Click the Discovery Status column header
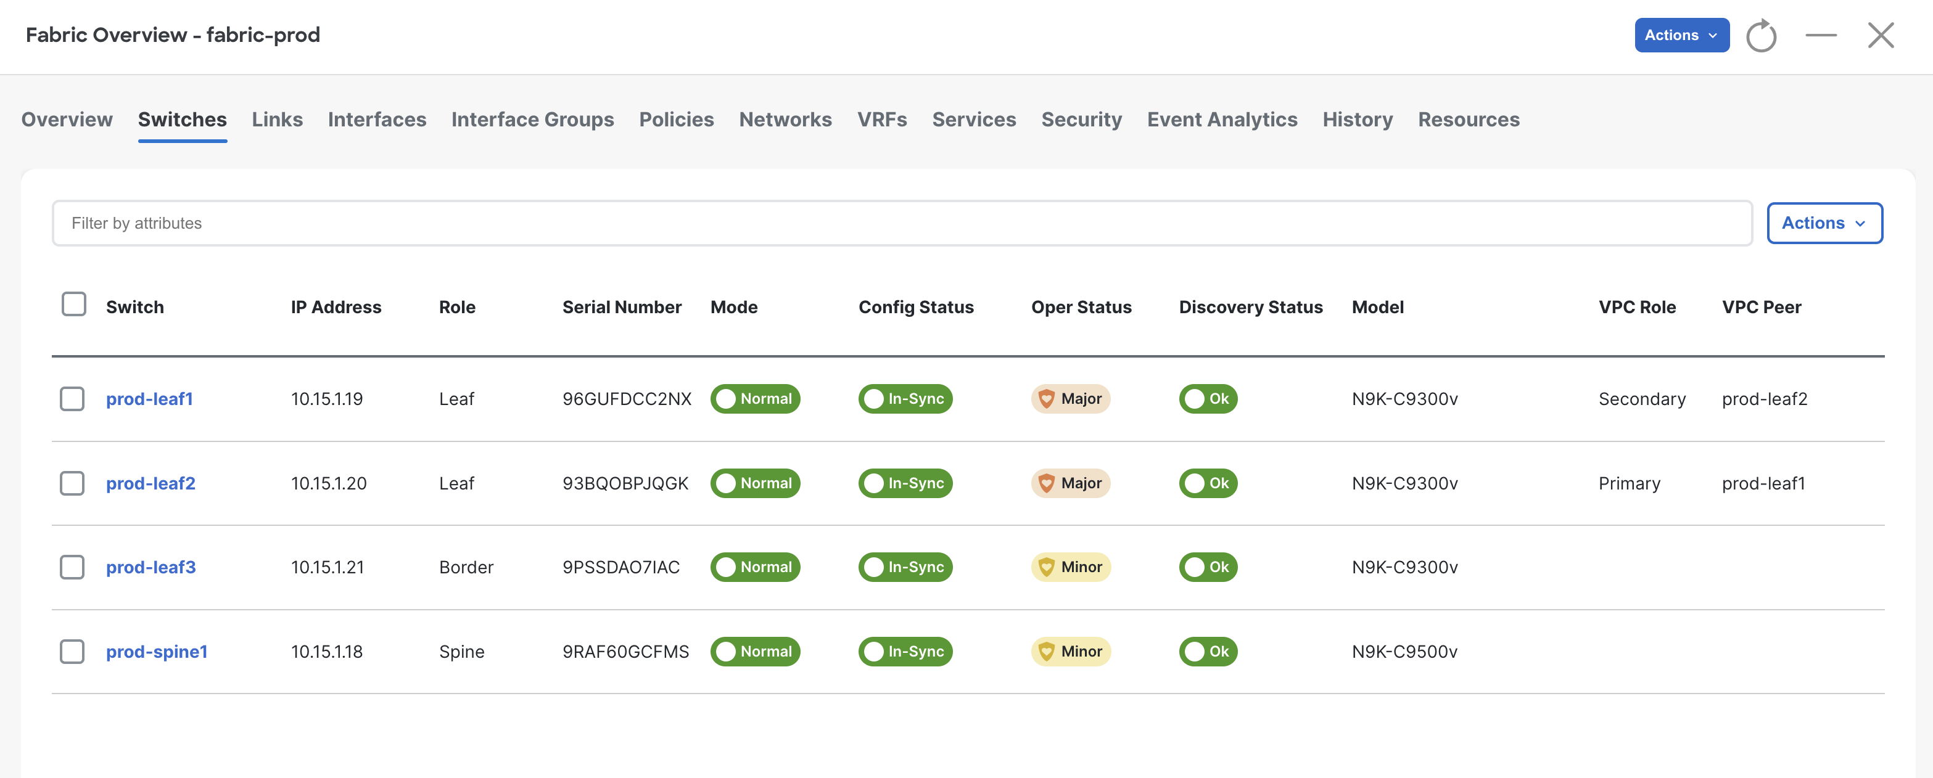The image size is (1933, 778). tap(1250, 307)
